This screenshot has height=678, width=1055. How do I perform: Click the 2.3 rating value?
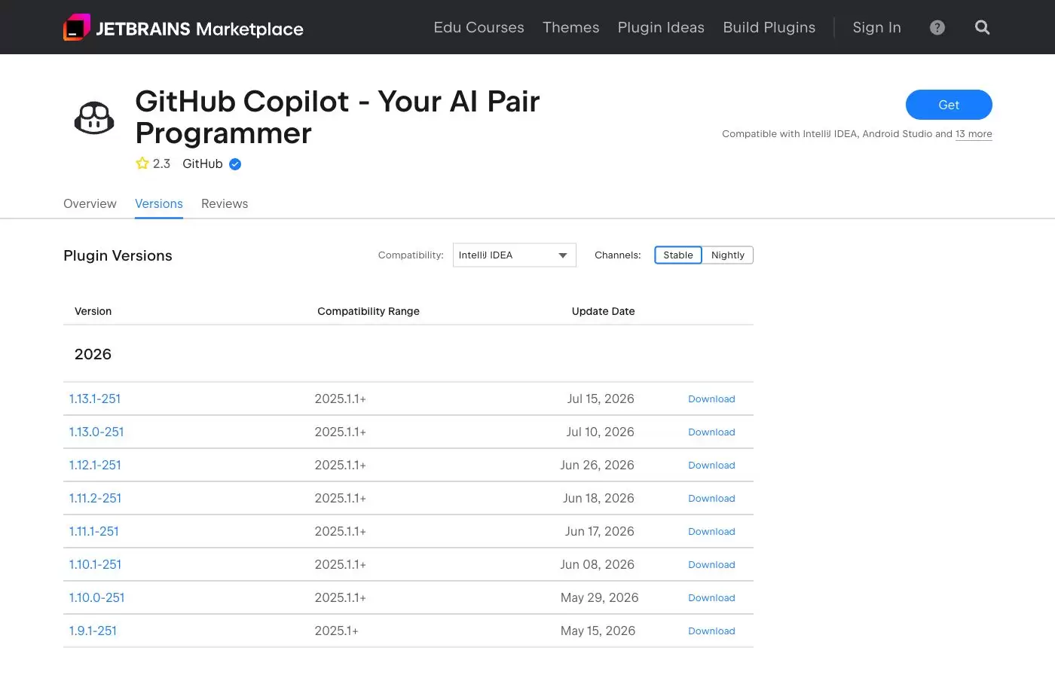pyautogui.click(x=161, y=163)
